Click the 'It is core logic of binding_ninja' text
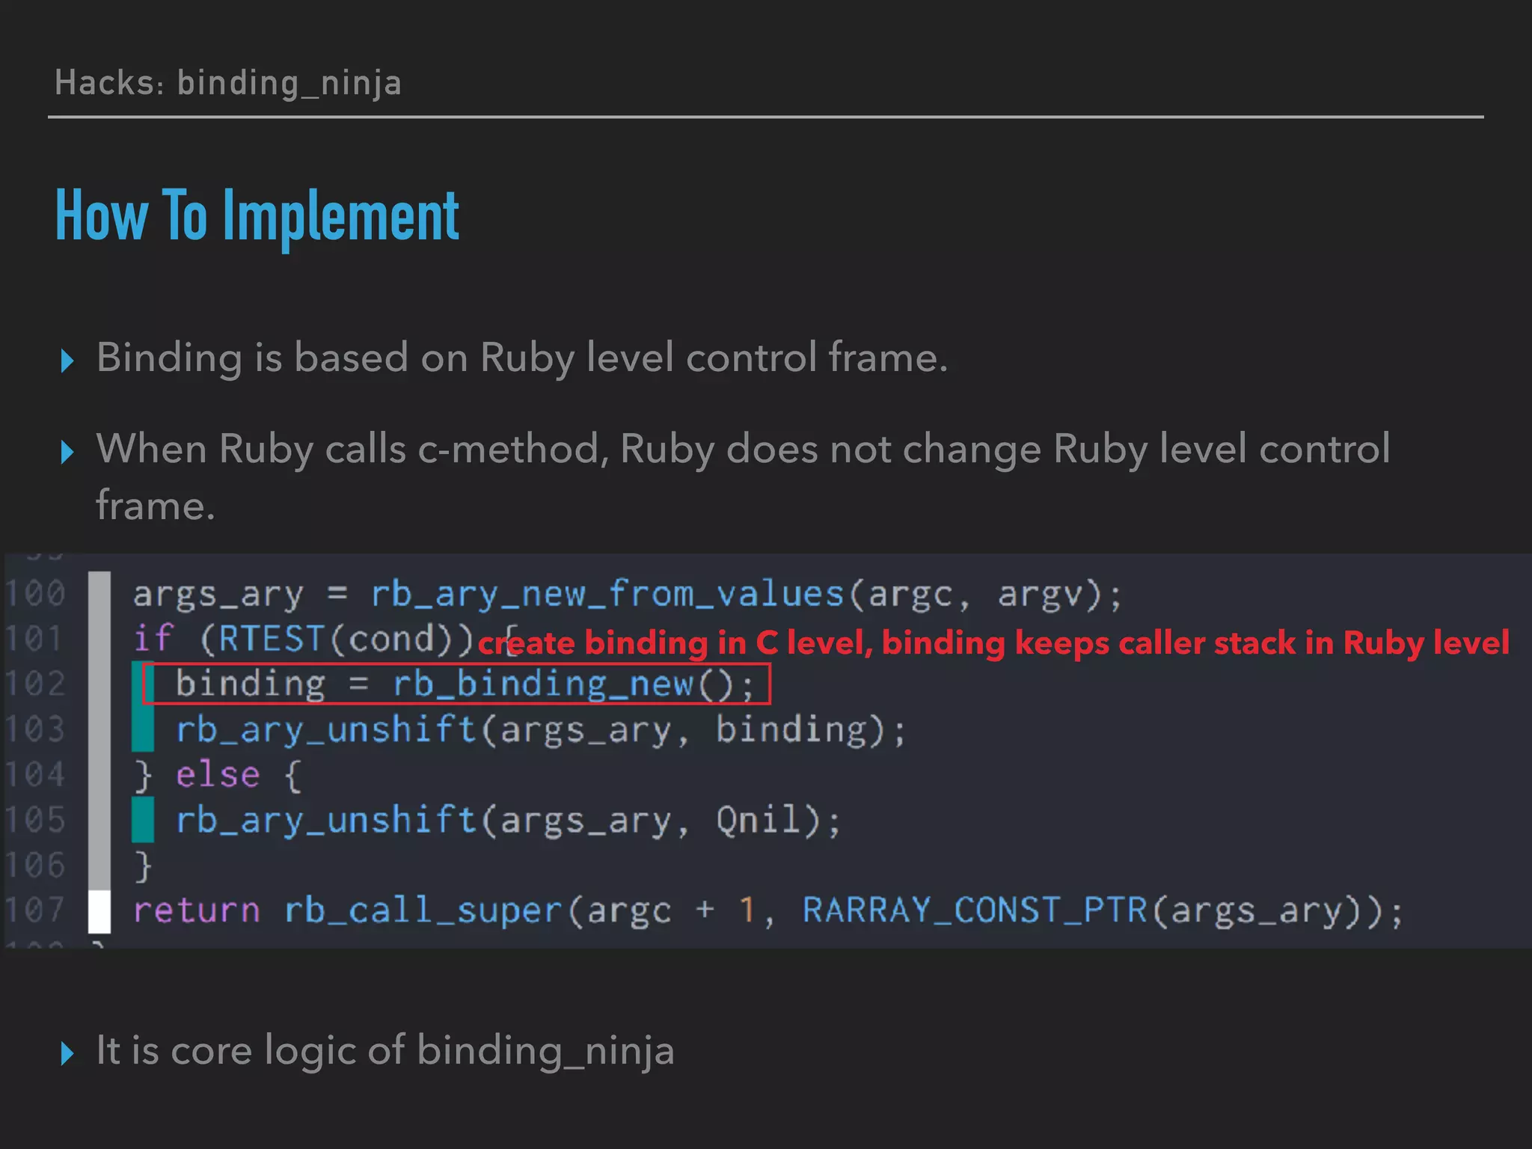Image resolution: width=1532 pixels, height=1149 pixels. pos(385,1050)
